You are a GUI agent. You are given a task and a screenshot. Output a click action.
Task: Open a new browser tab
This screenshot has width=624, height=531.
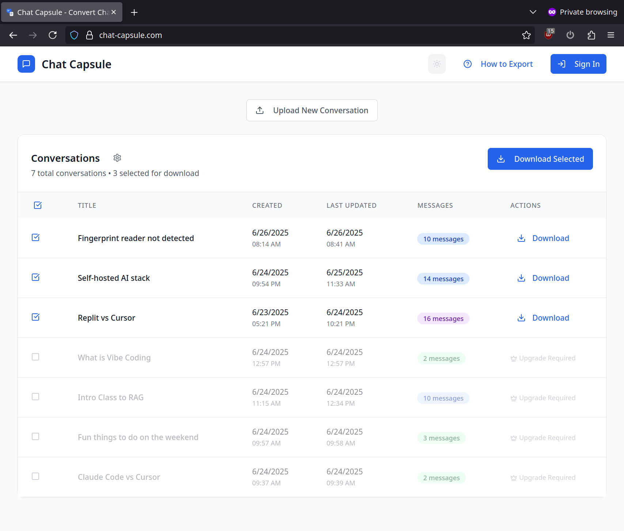coord(134,12)
